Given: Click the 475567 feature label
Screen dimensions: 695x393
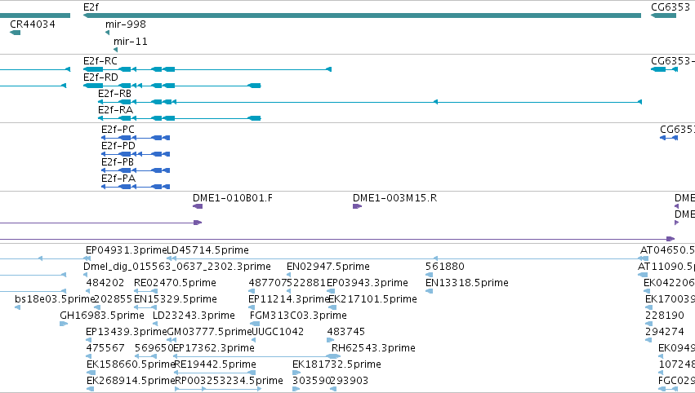Looking at the screenshot, I should (105, 348).
